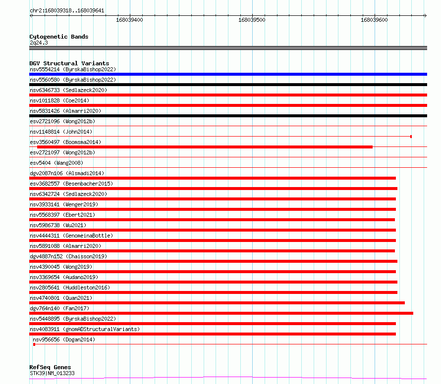Click the chr2:168039318..168039641 coordinates label

[67, 11]
